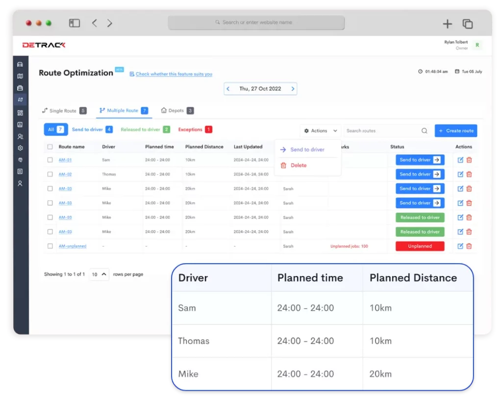Toggle the select-all checkbox in table header
This screenshot has height=400, width=502.
click(50, 147)
